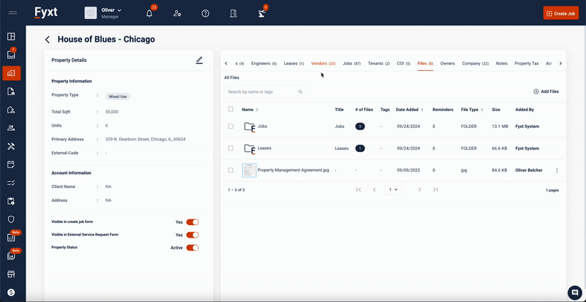Click the Search by name or tags field
Image resolution: width=586 pixels, height=302 pixels.
(x=264, y=92)
